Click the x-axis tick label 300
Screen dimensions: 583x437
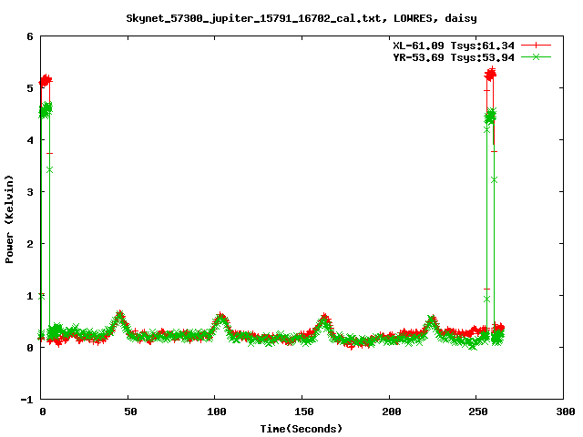(566, 412)
